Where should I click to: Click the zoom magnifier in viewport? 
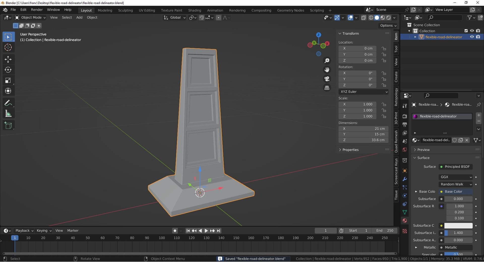click(327, 61)
